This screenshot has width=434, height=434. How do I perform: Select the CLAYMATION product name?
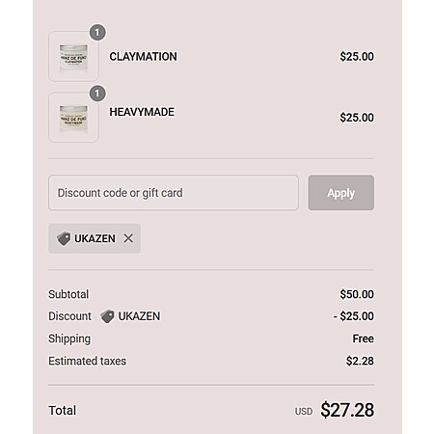[x=143, y=57]
